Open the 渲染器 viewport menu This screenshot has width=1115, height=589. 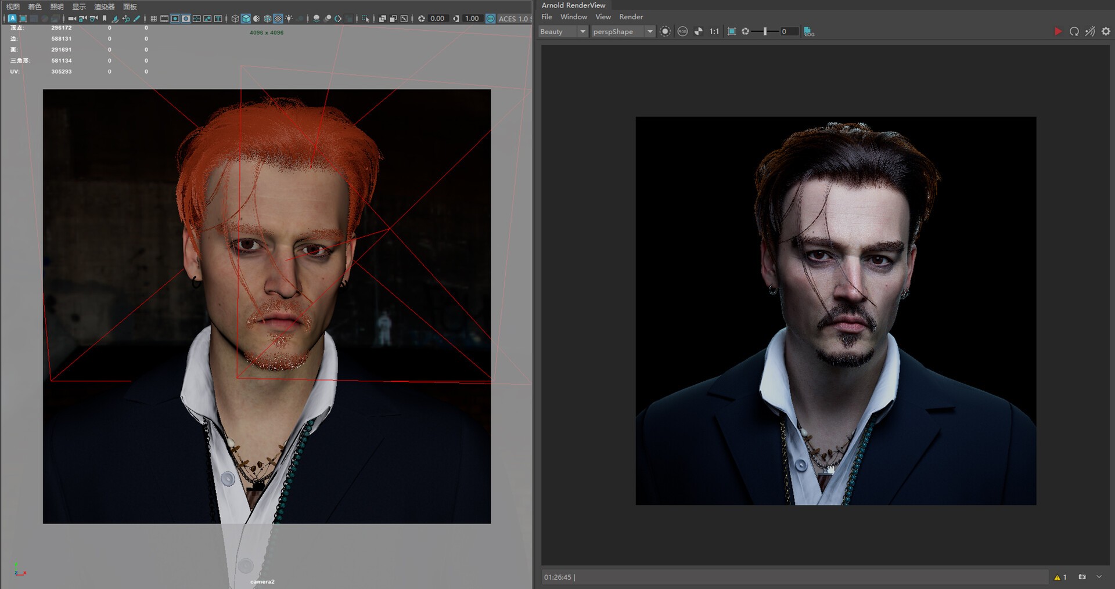[x=105, y=7]
